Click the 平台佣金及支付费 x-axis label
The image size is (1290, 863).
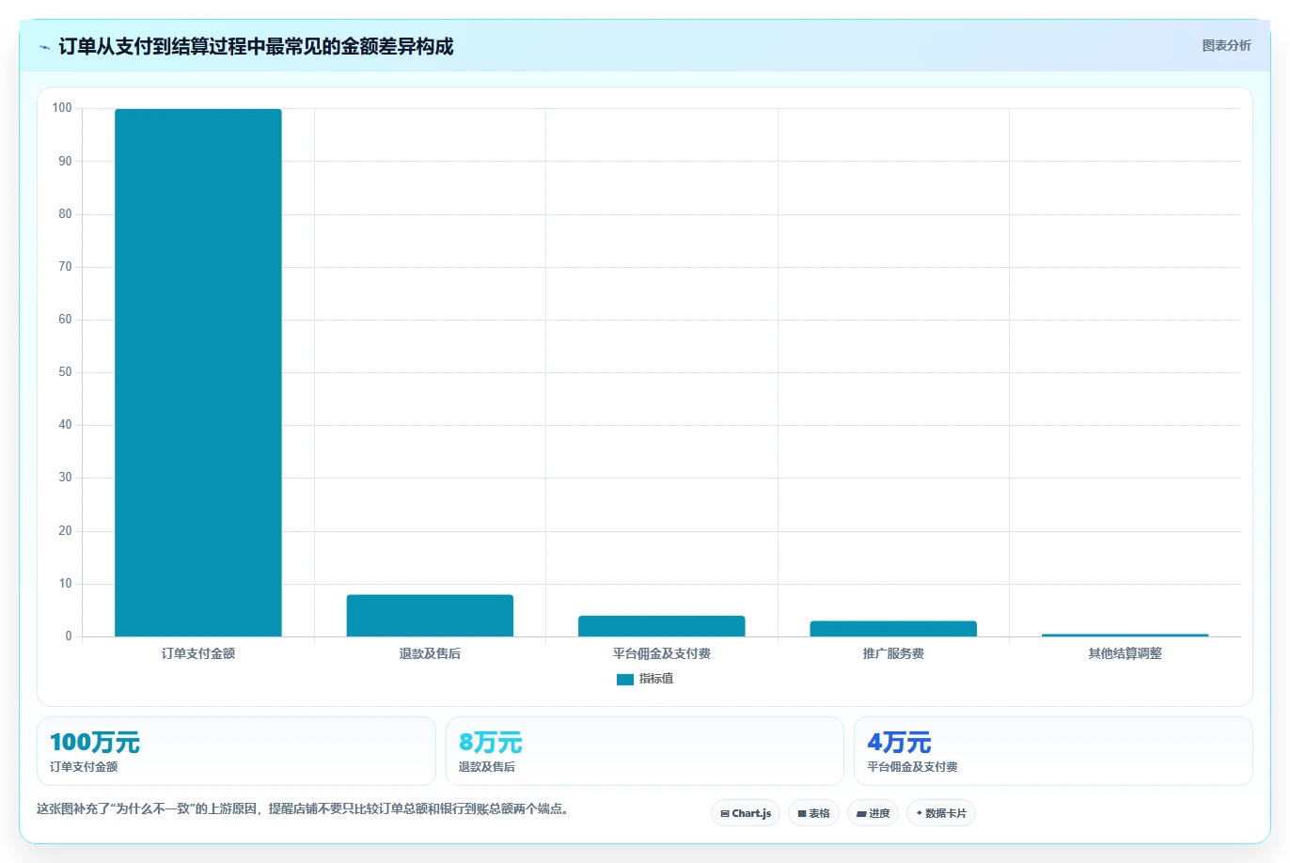(x=662, y=653)
